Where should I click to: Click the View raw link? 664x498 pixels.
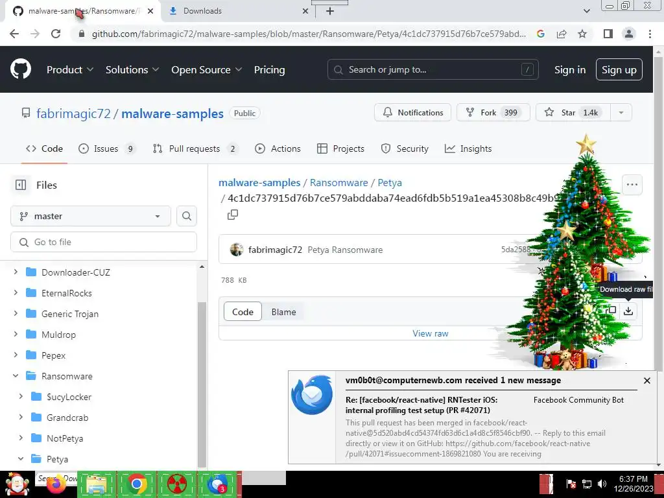pos(431,333)
